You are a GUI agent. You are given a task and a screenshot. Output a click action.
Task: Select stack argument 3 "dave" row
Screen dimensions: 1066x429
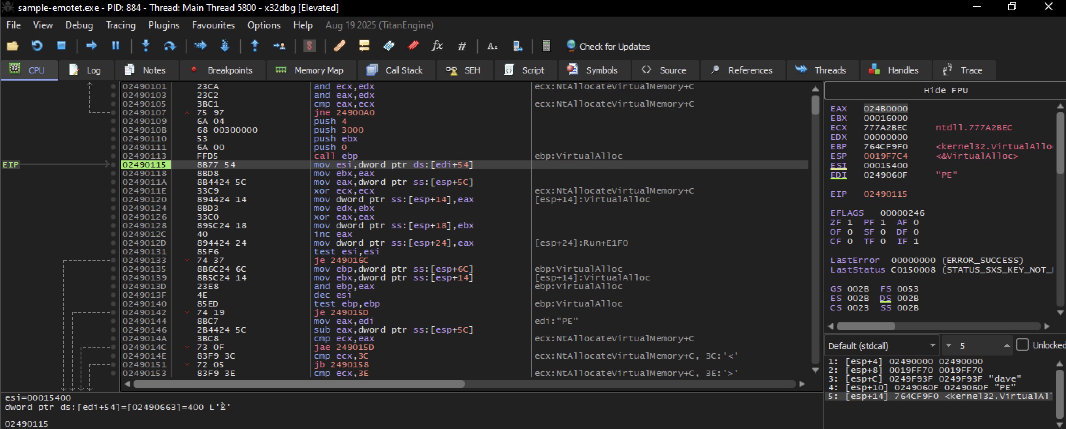(x=940, y=378)
